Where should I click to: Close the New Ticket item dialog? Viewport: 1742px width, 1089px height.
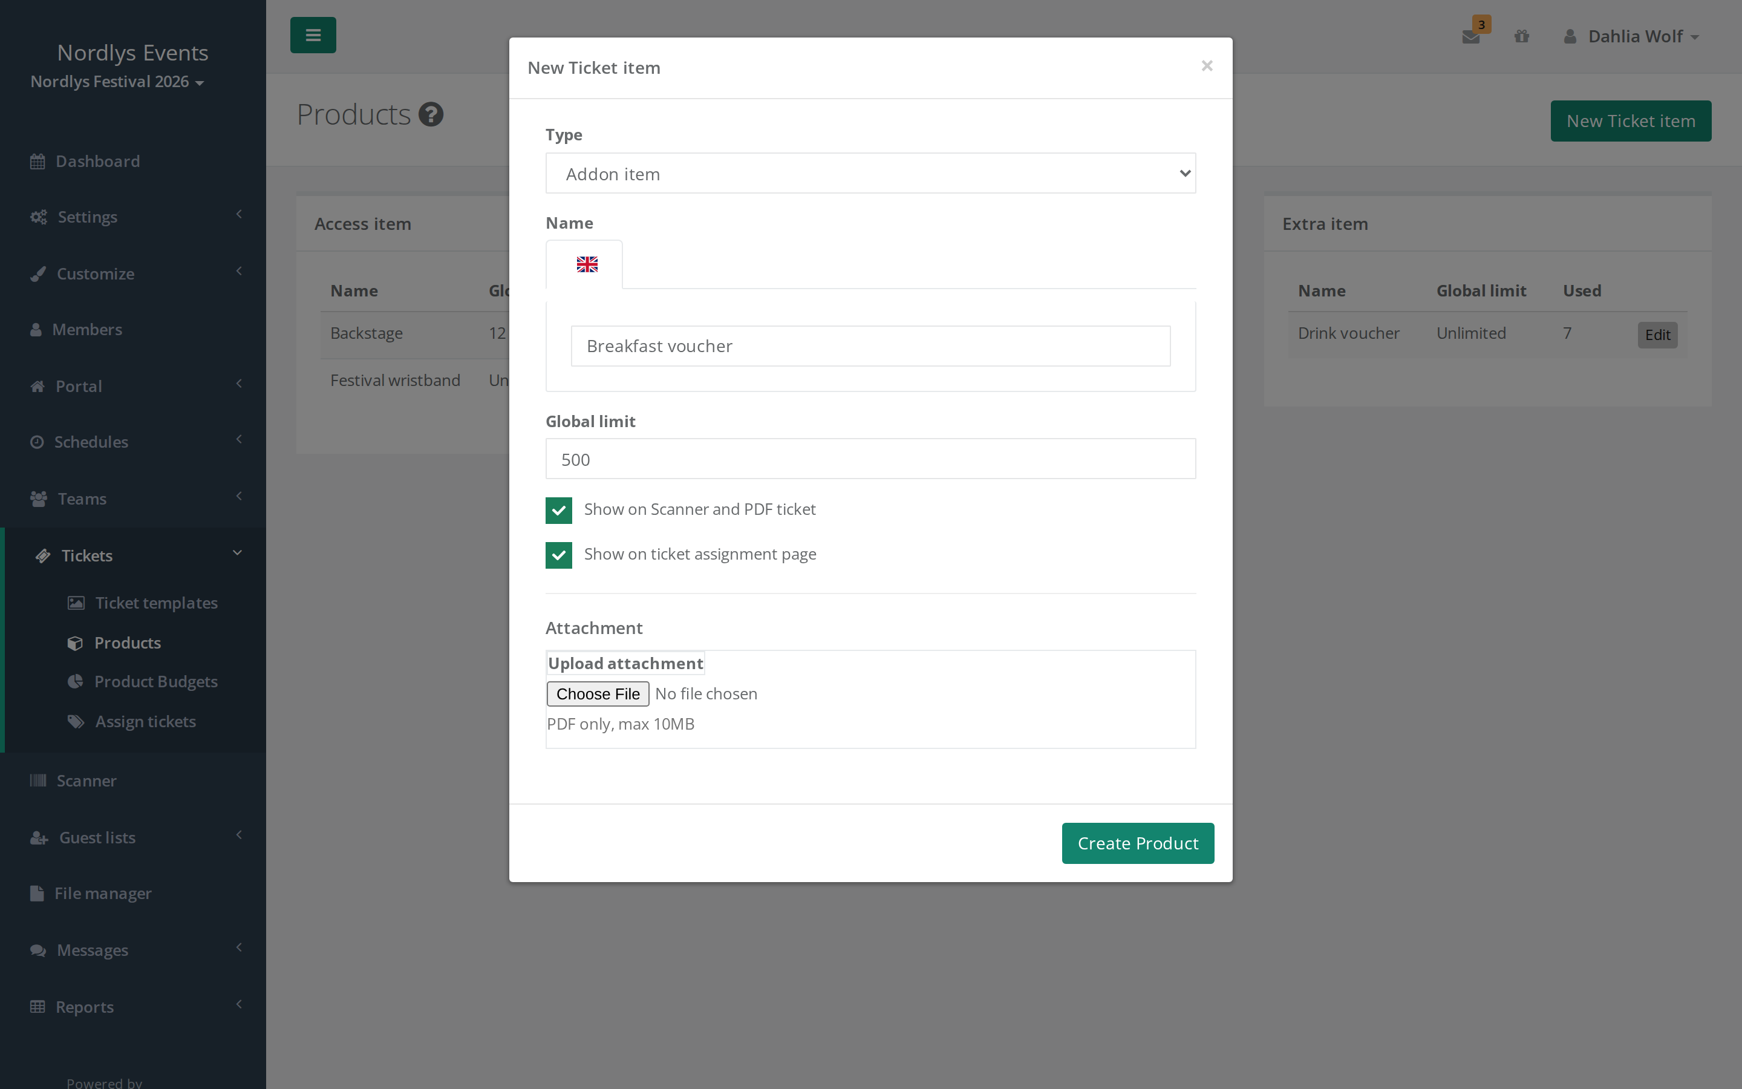1207,65
